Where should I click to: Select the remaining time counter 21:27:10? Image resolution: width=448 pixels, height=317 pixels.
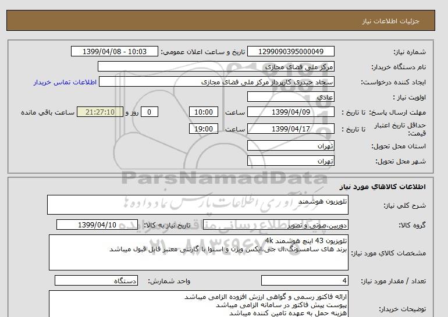click(100, 112)
